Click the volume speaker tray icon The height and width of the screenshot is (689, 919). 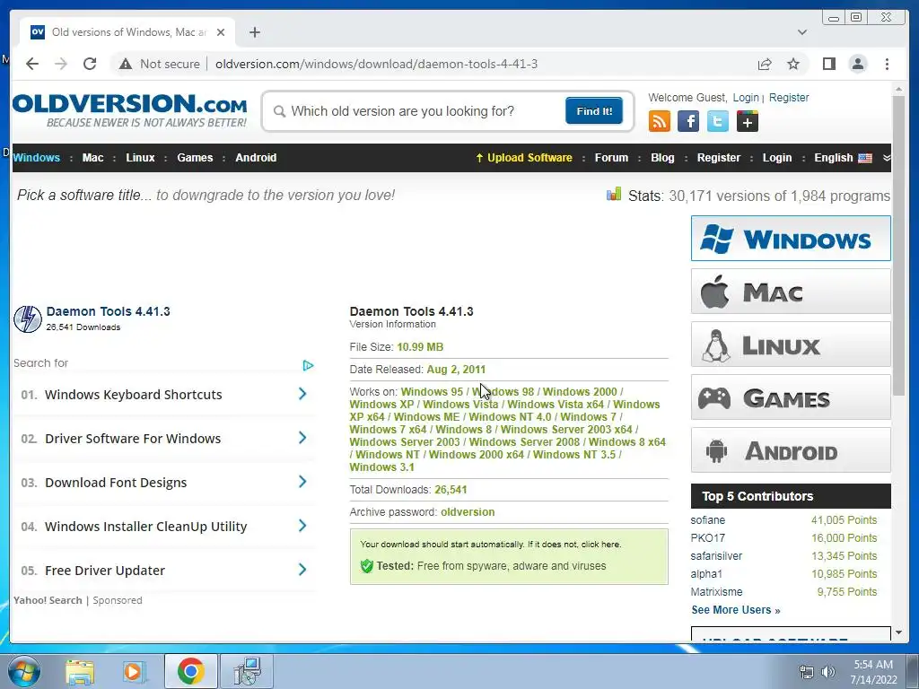pyautogui.click(x=828, y=672)
